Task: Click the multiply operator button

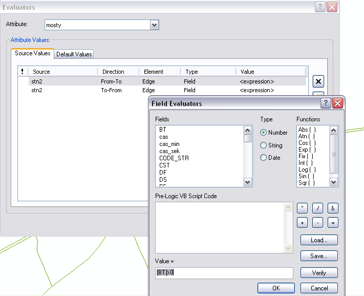Action: click(x=303, y=208)
